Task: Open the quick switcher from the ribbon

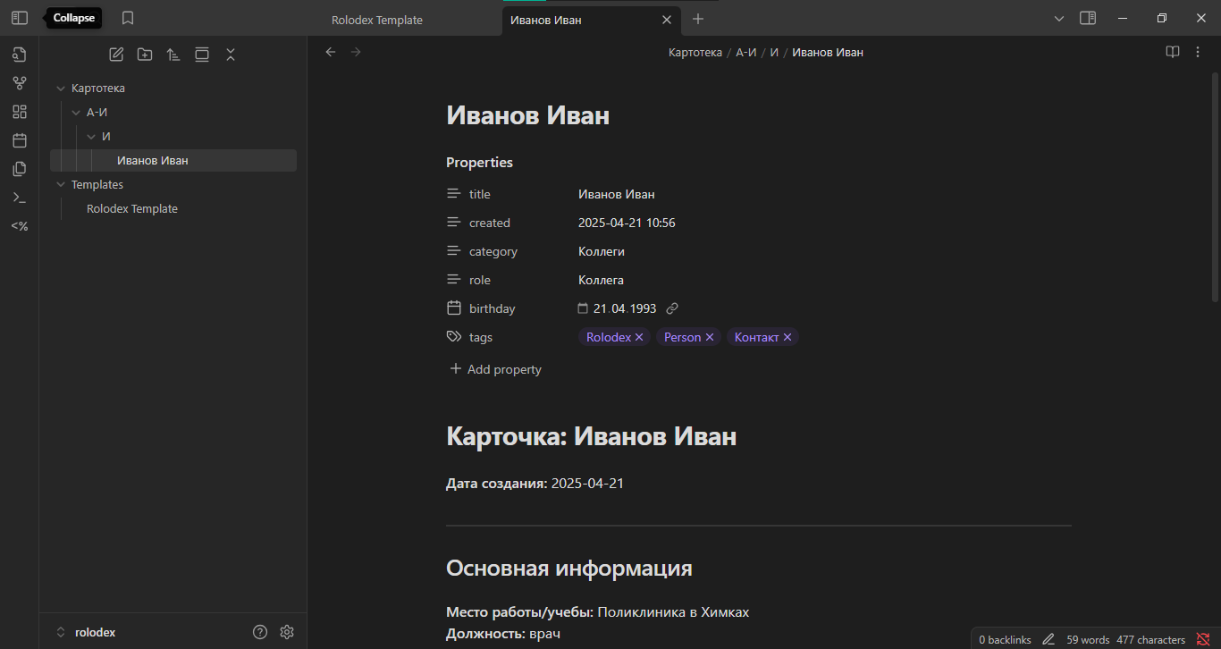Action: [20, 55]
